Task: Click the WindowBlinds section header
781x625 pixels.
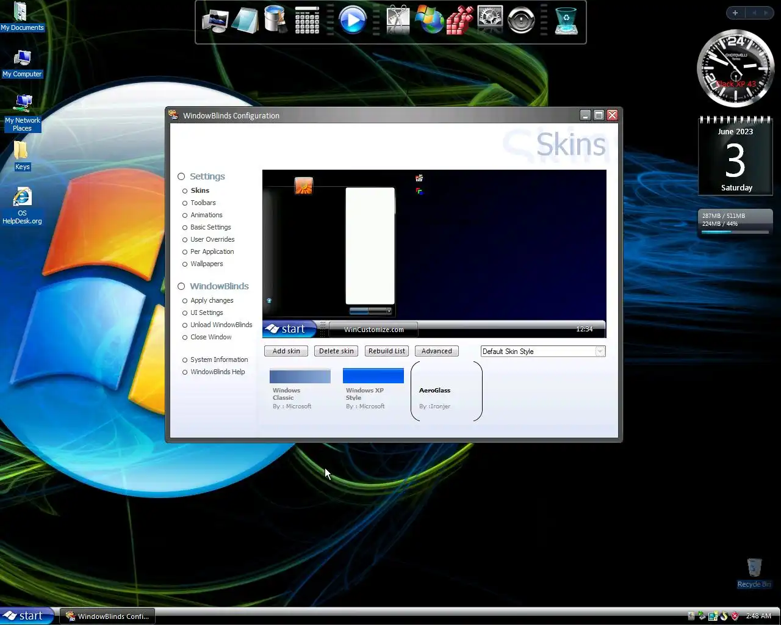Action: (219, 286)
